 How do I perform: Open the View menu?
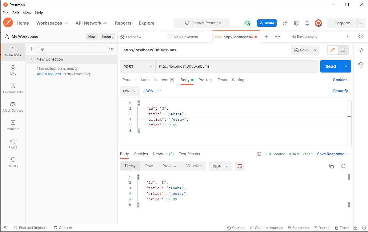(27, 13)
